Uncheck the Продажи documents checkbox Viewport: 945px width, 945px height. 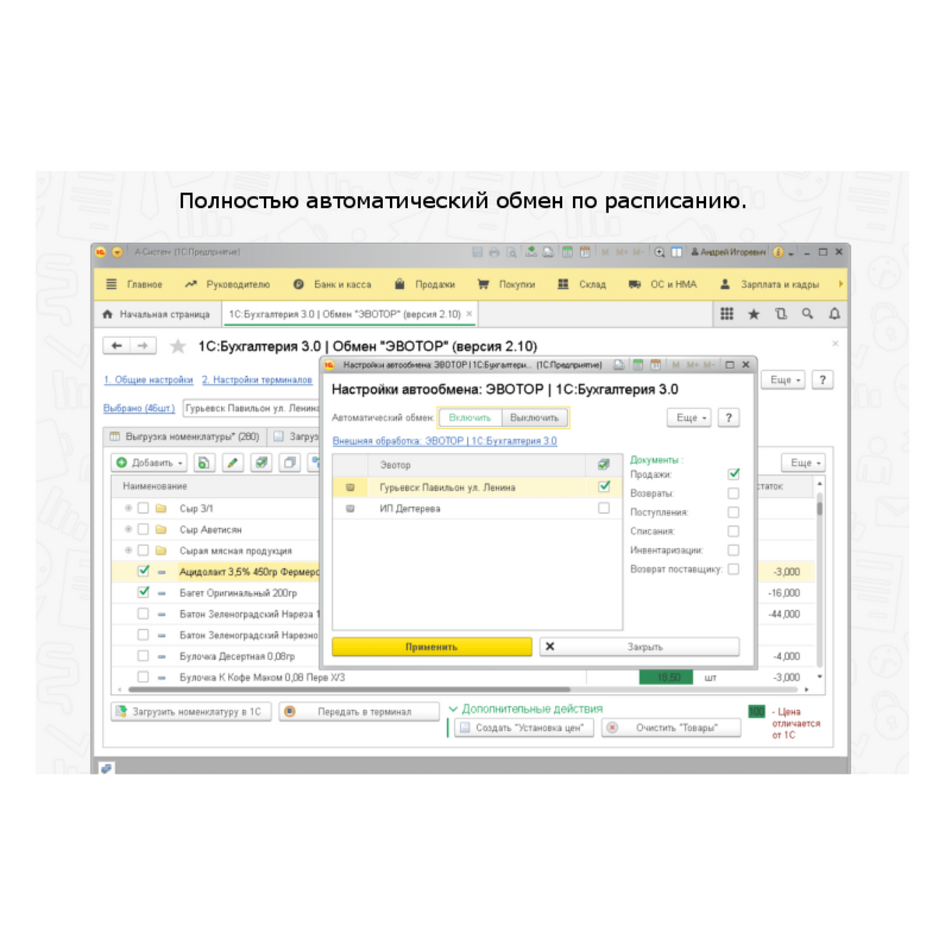tap(733, 474)
